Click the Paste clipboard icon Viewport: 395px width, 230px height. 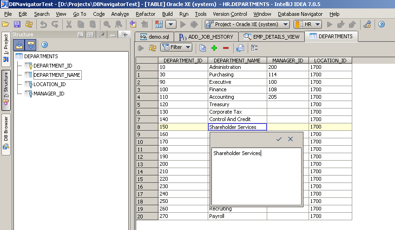pyautogui.click(x=92, y=25)
